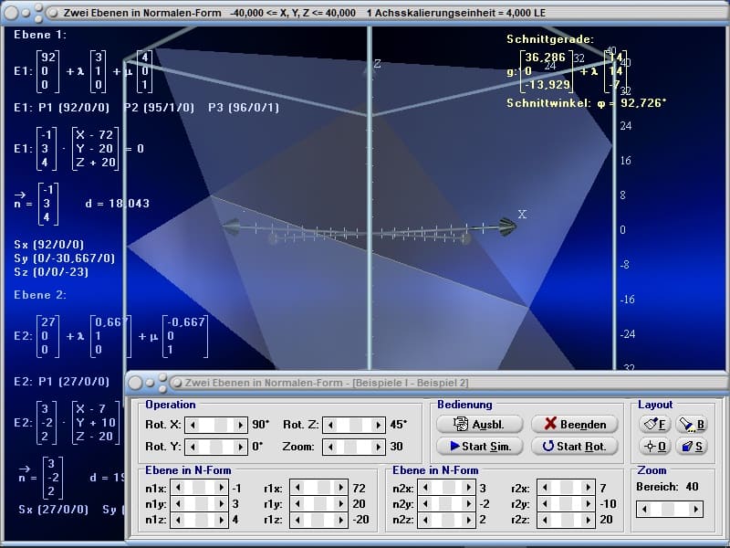Increase r2y with right arrow

pyautogui.click(x=588, y=503)
